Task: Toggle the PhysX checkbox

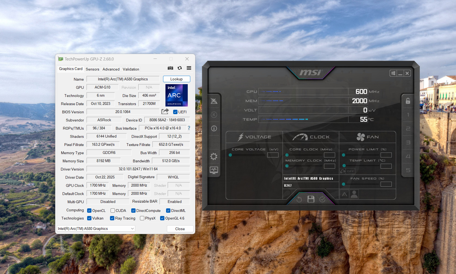Action: point(142,218)
